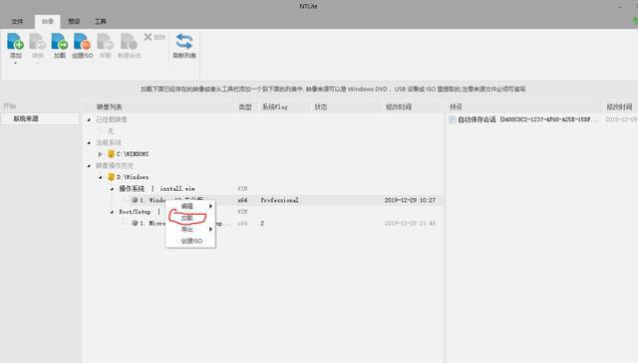Select the C:\WINDOWS row label
This screenshot has height=363, width=638.
pyautogui.click(x=133, y=154)
